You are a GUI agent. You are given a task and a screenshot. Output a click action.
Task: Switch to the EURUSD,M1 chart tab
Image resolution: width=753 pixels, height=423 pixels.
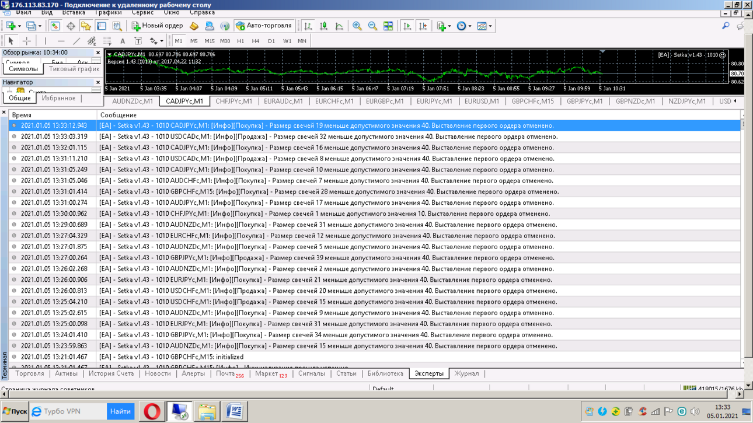pos(482,101)
